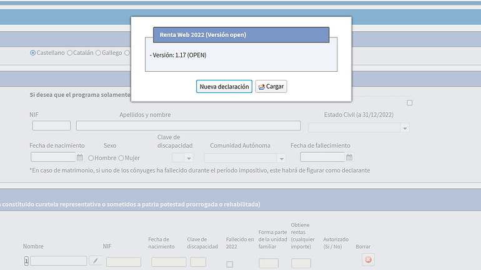Screen dimensions: 481x270
Task: Click the En caso de matrimonio footnote text
Action: pos(200,170)
